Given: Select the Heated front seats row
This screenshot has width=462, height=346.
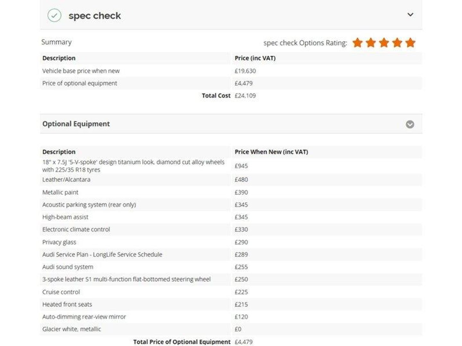Looking at the screenshot, I should pos(231,304).
